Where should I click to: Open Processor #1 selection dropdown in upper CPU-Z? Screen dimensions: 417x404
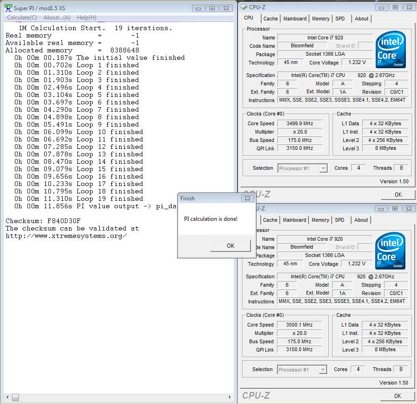pos(302,168)
